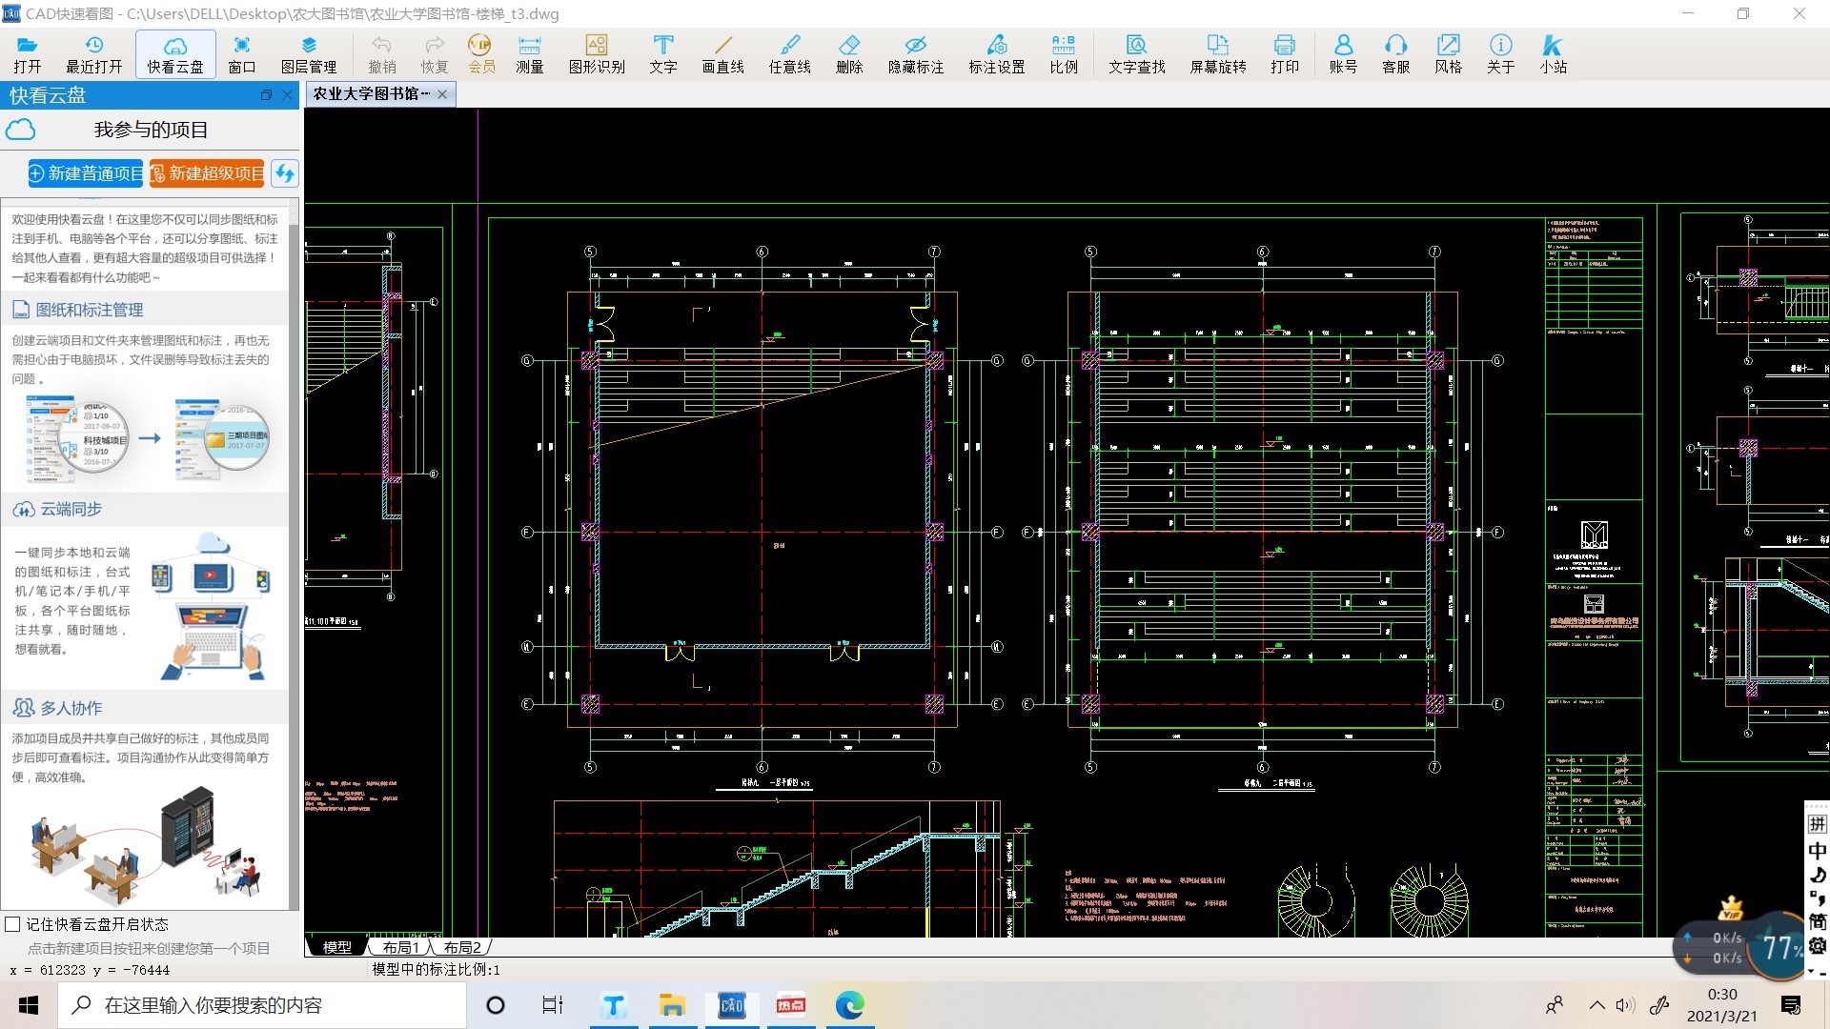The image size is (1830, 1029).
Task: Close the 农业大学图书馆 drawing tab
Action: [x=442, y=93]
